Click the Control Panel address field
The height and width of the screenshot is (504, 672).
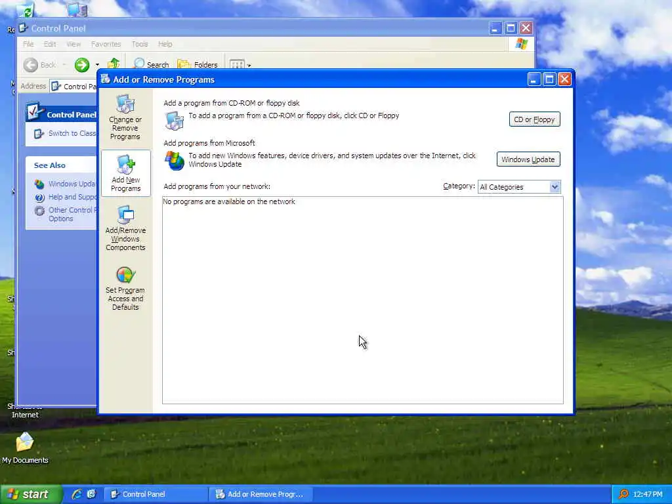73,86
